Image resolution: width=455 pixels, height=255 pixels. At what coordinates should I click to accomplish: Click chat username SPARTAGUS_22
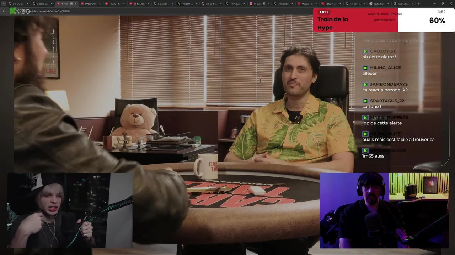pyautogui.click(x=387, y=101)
